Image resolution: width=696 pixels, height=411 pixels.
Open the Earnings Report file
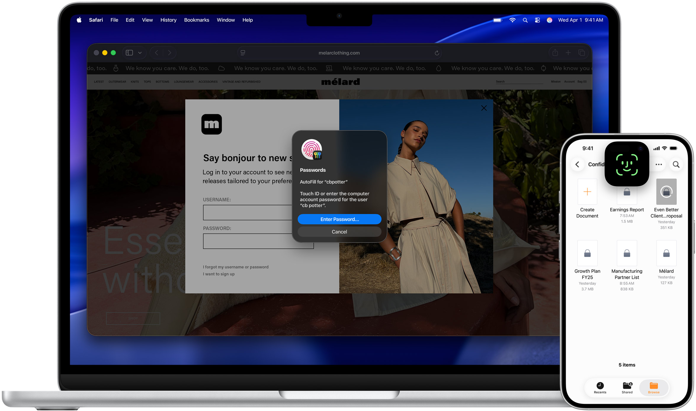coord(627,204)
